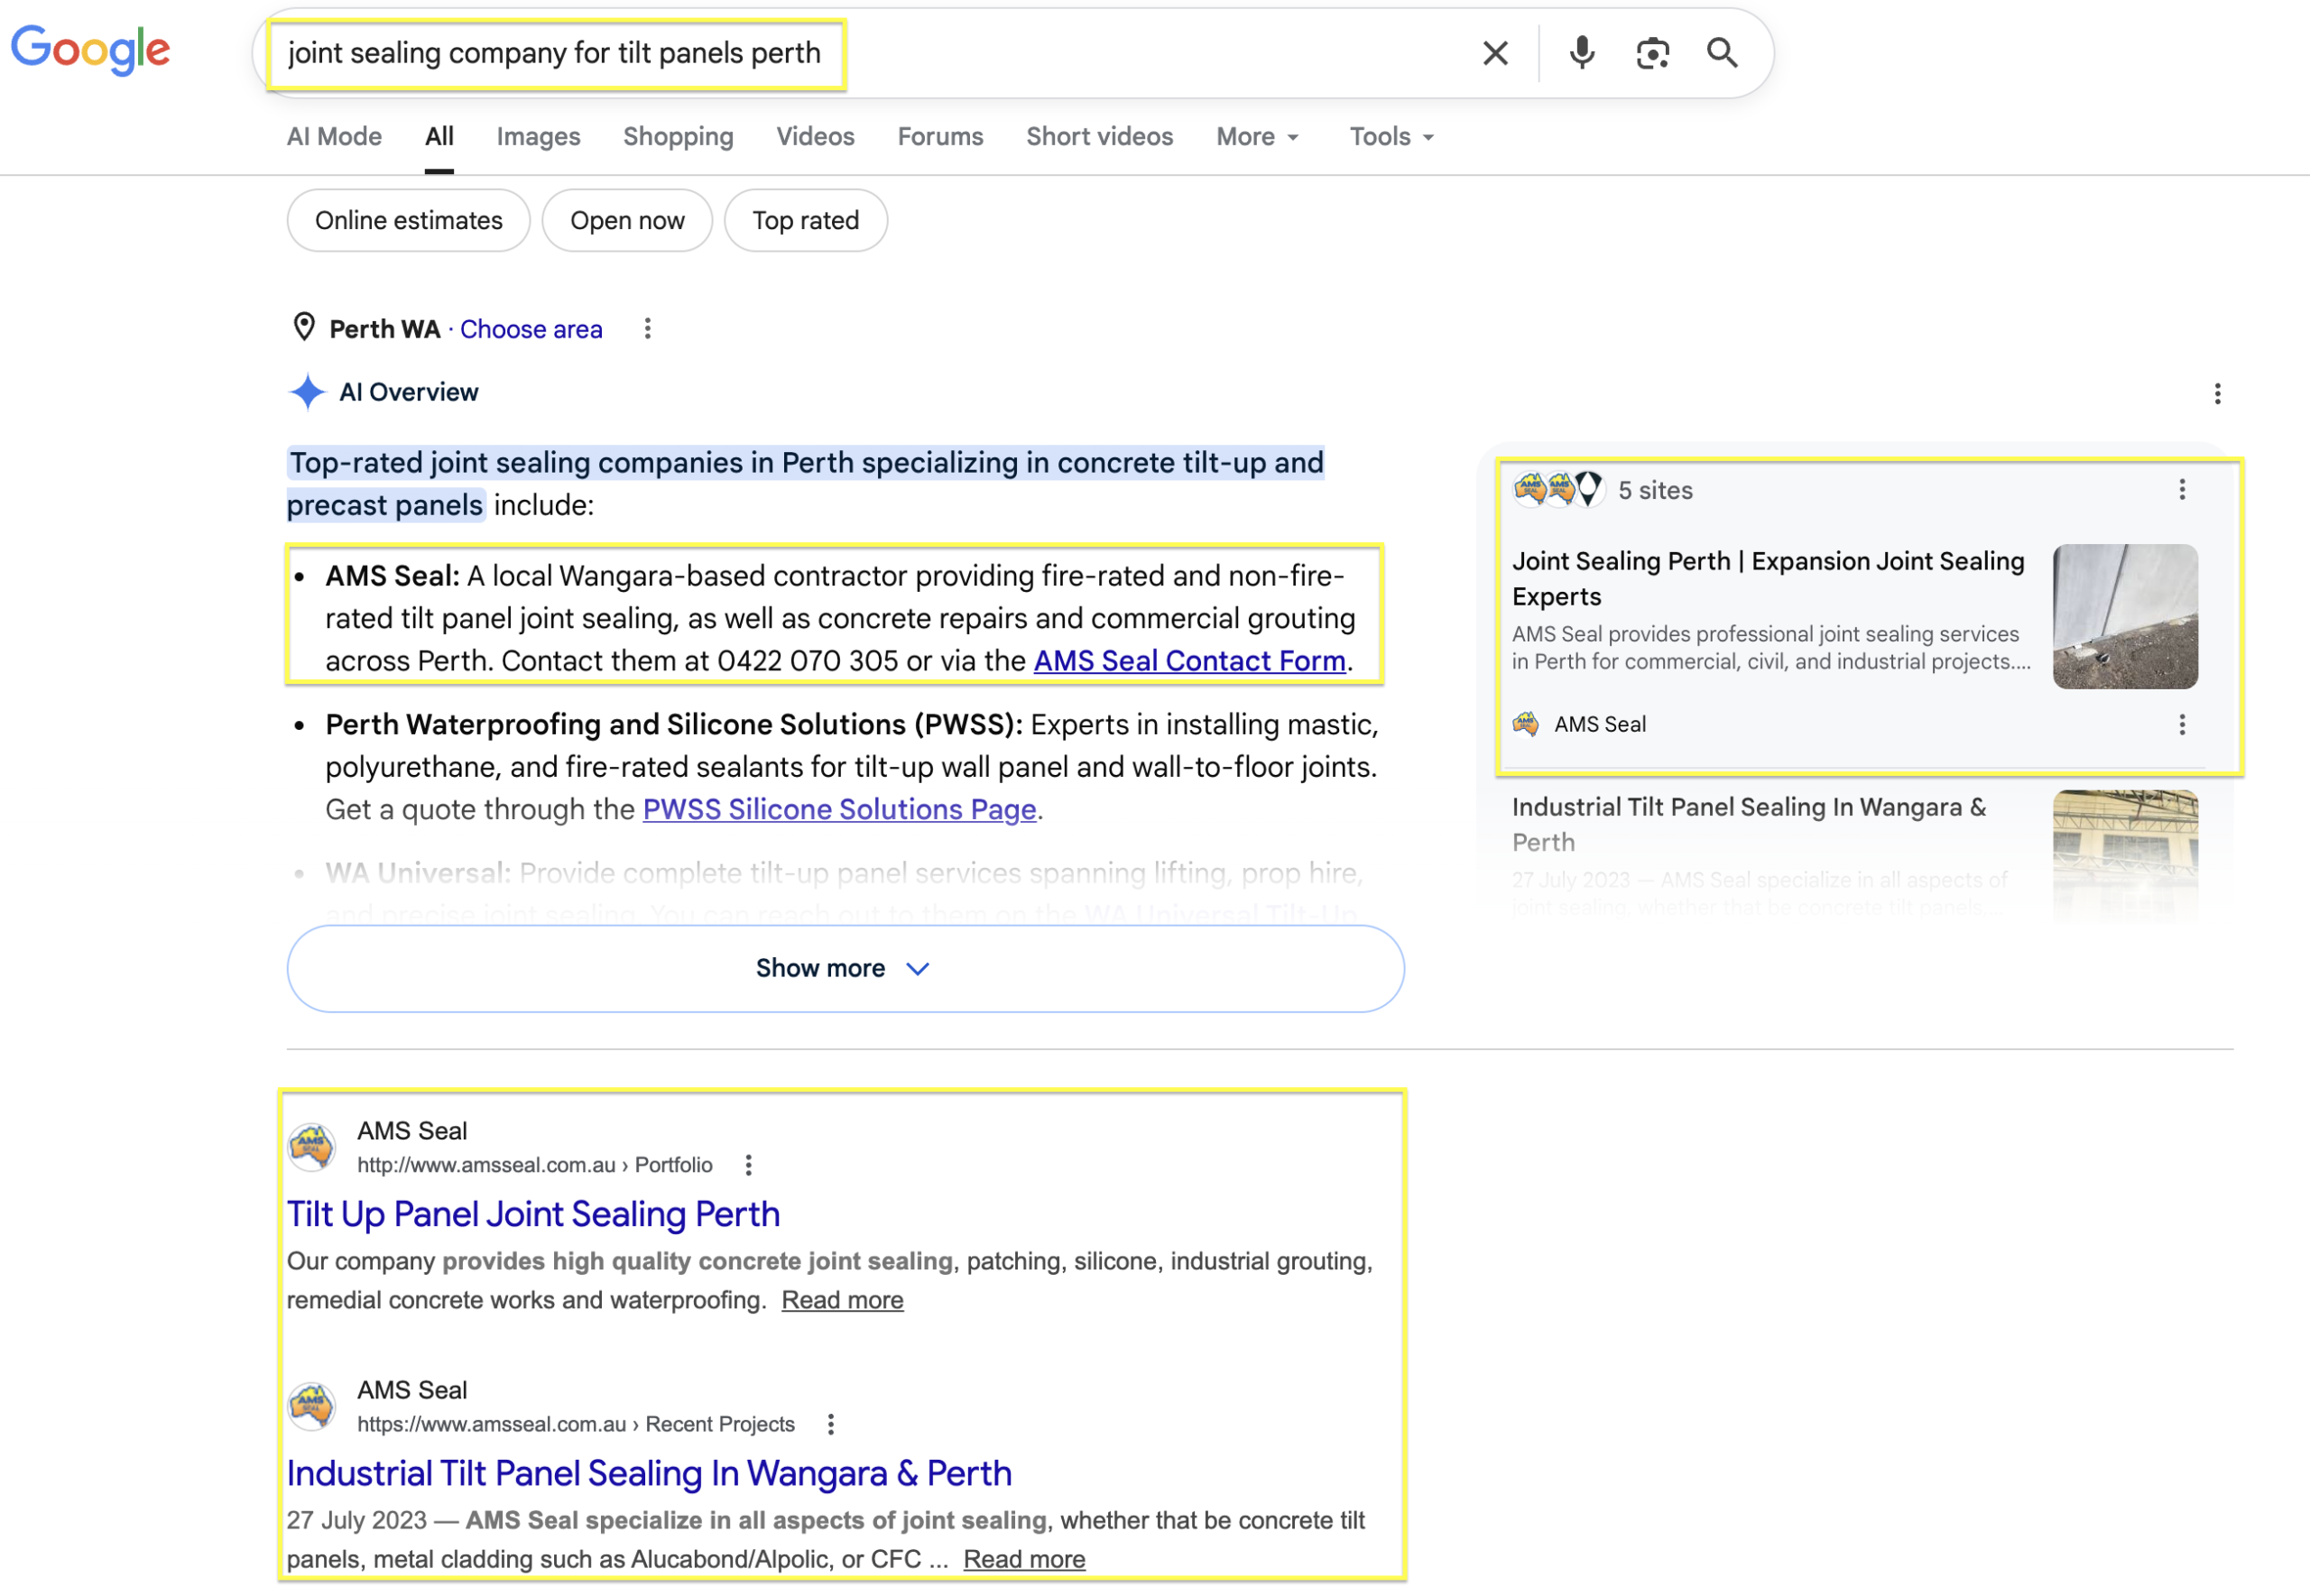Click the amsseal.com.au Portfolio URL breadcrumb
Image resolution: width=2310 pixels, height=1596 pixels.
(x=535, y=1165)
